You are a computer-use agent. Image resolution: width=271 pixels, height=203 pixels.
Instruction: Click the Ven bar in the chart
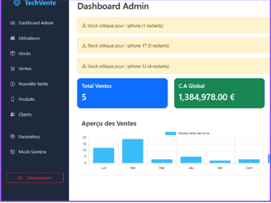[x=220, y=162]
